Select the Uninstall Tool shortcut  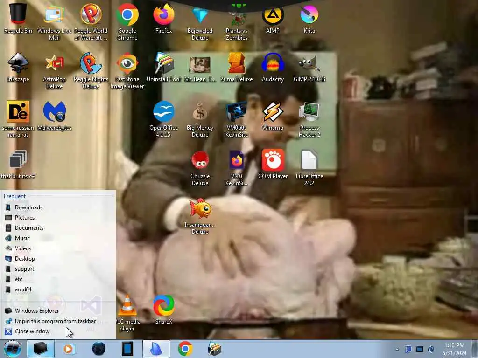click(164, 67)
